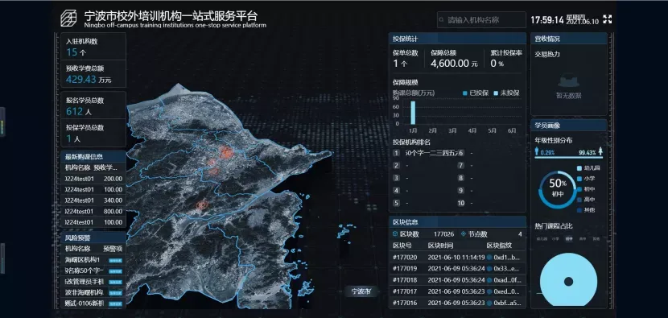Click the first-ranked institution name 50个字一二三四五

(431, 153)
